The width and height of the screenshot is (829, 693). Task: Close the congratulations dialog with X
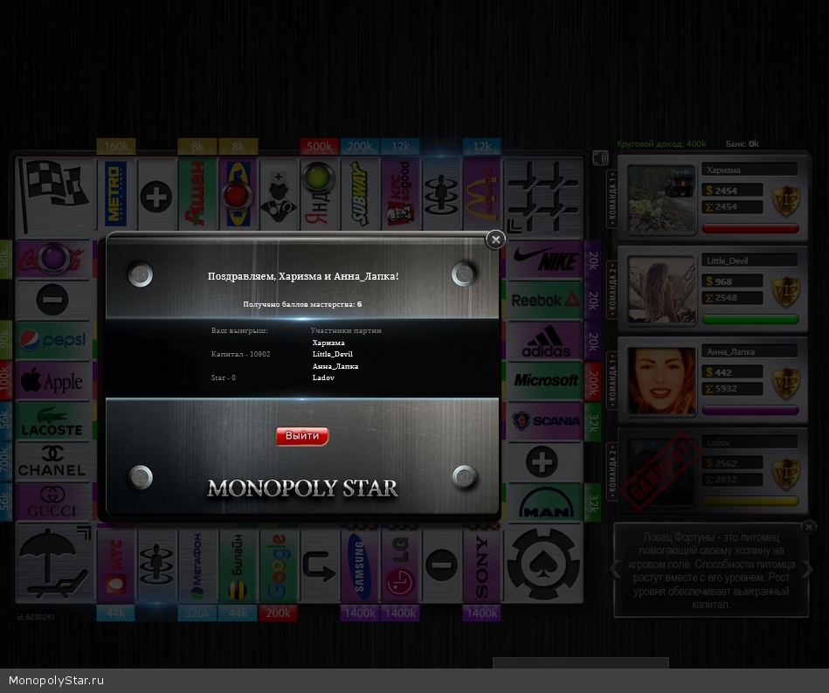coord(495,239)
